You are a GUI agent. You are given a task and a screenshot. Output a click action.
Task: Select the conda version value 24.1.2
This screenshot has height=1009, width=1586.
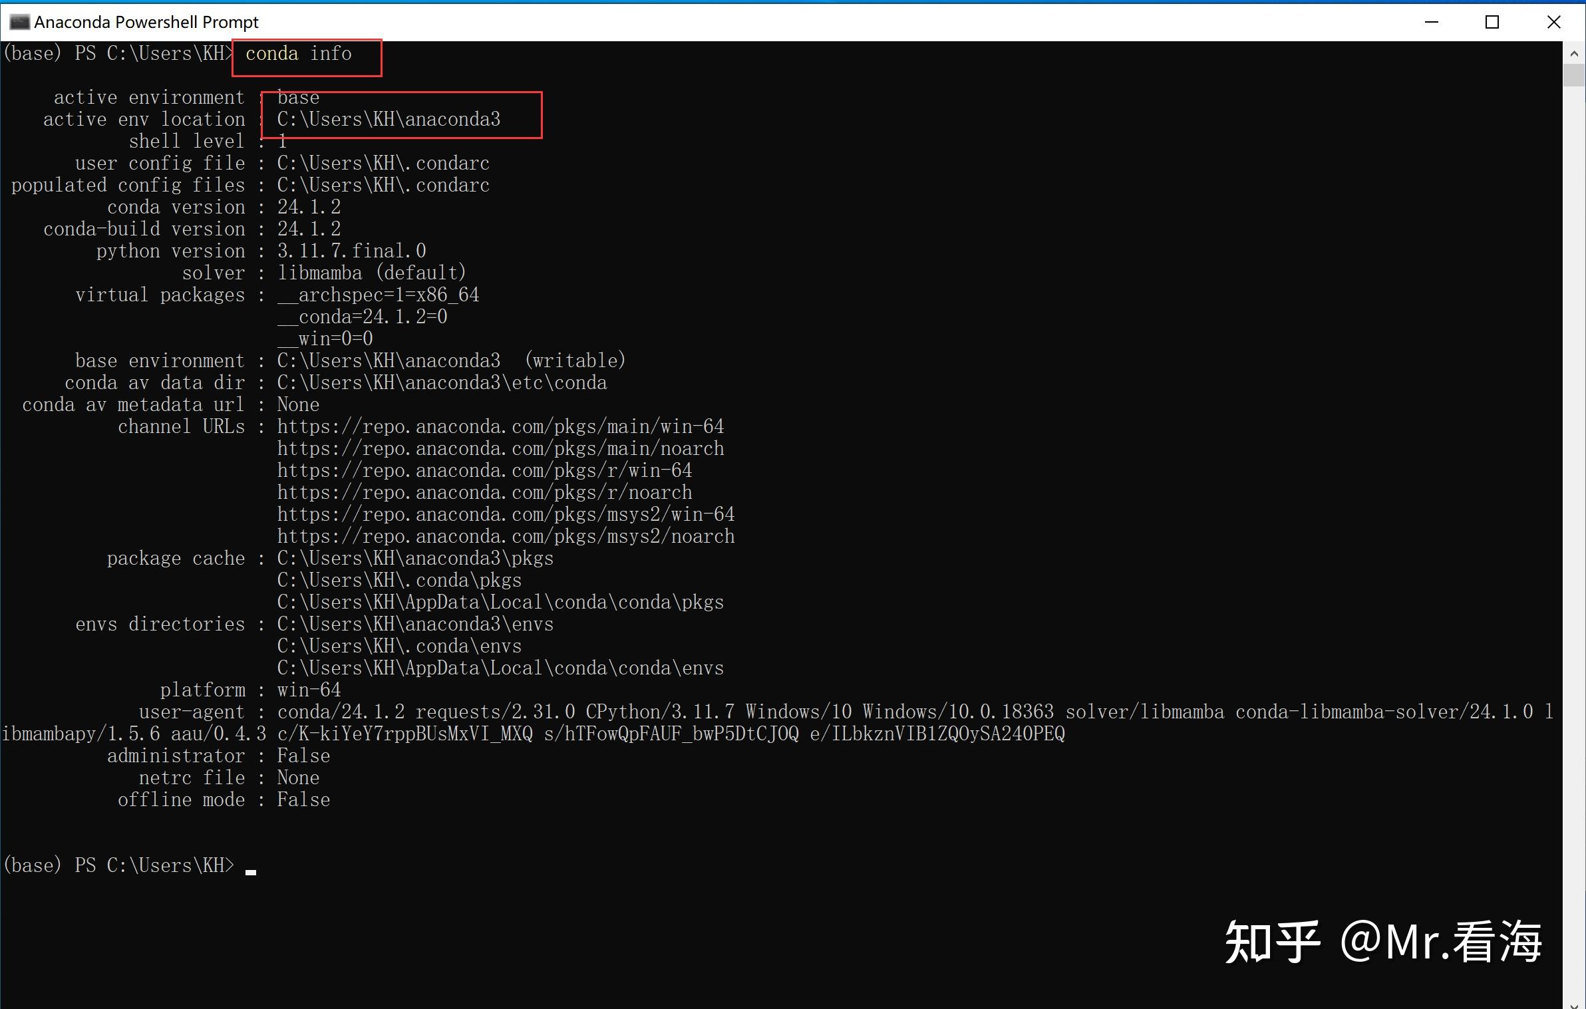tap(308, 207)
